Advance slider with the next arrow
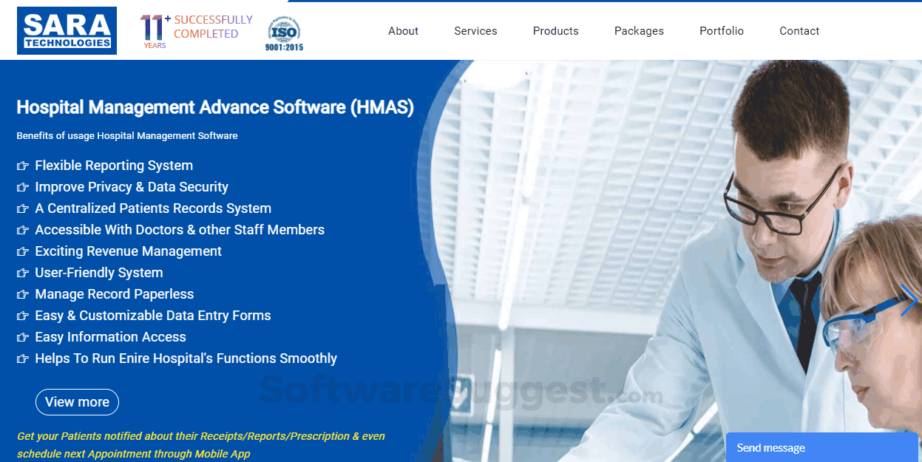 point(909,300)
